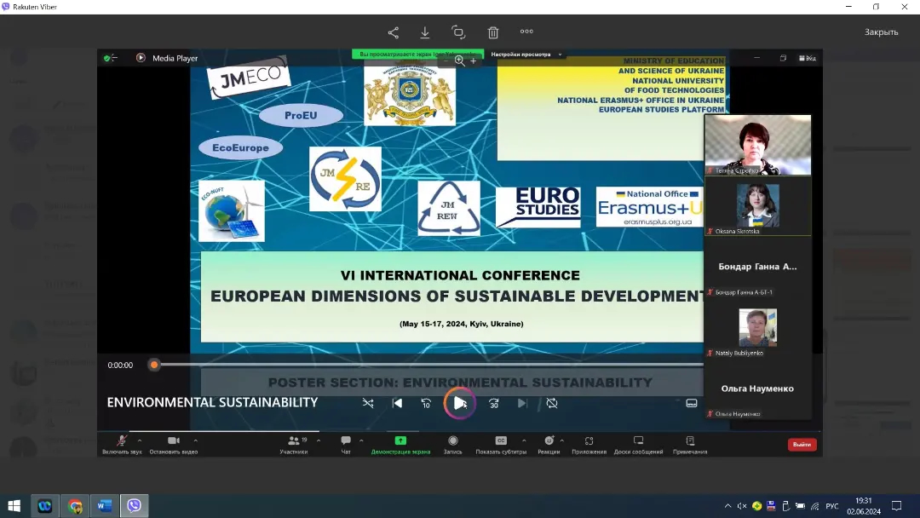Click the Закрыть button
Viewport: 920px width, 518px height.
(x=881, y=32)
